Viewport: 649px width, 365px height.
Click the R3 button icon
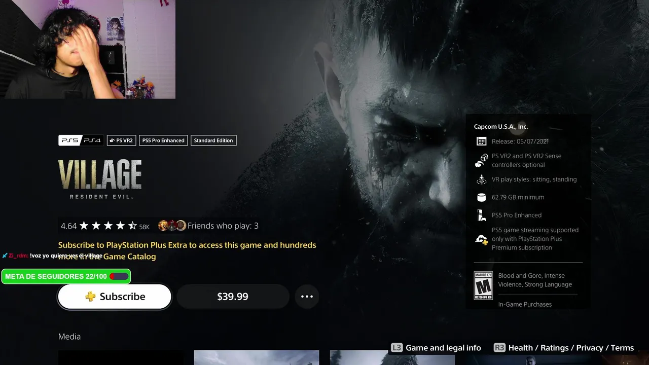[499, 348]
